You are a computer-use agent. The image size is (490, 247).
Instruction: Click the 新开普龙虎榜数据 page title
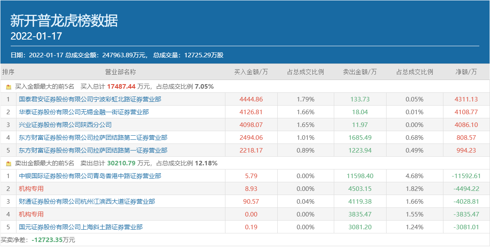coord(64,20)
